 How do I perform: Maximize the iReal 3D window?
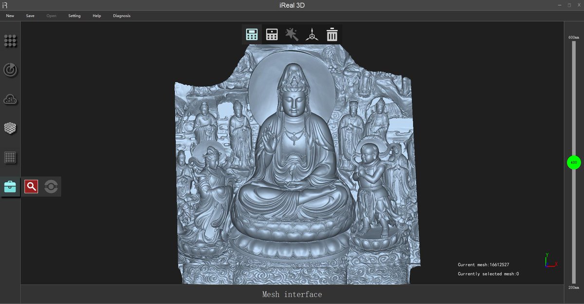pyautogui.click(x=569, y=5)
